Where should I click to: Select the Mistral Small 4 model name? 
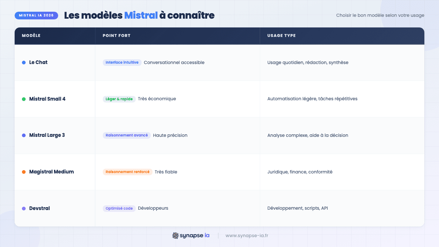coord(47,99)
